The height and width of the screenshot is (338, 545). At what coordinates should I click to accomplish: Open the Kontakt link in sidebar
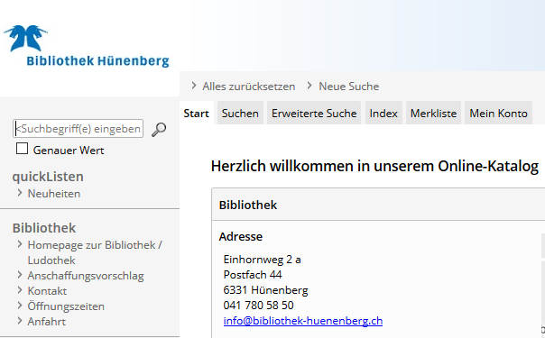[47, 291]
